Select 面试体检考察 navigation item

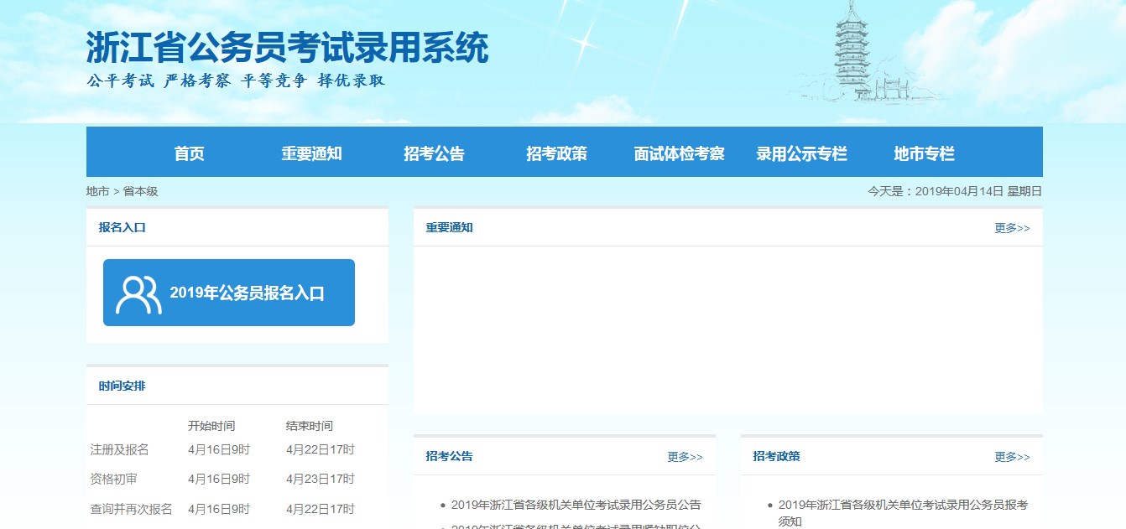tap(679, 153)
